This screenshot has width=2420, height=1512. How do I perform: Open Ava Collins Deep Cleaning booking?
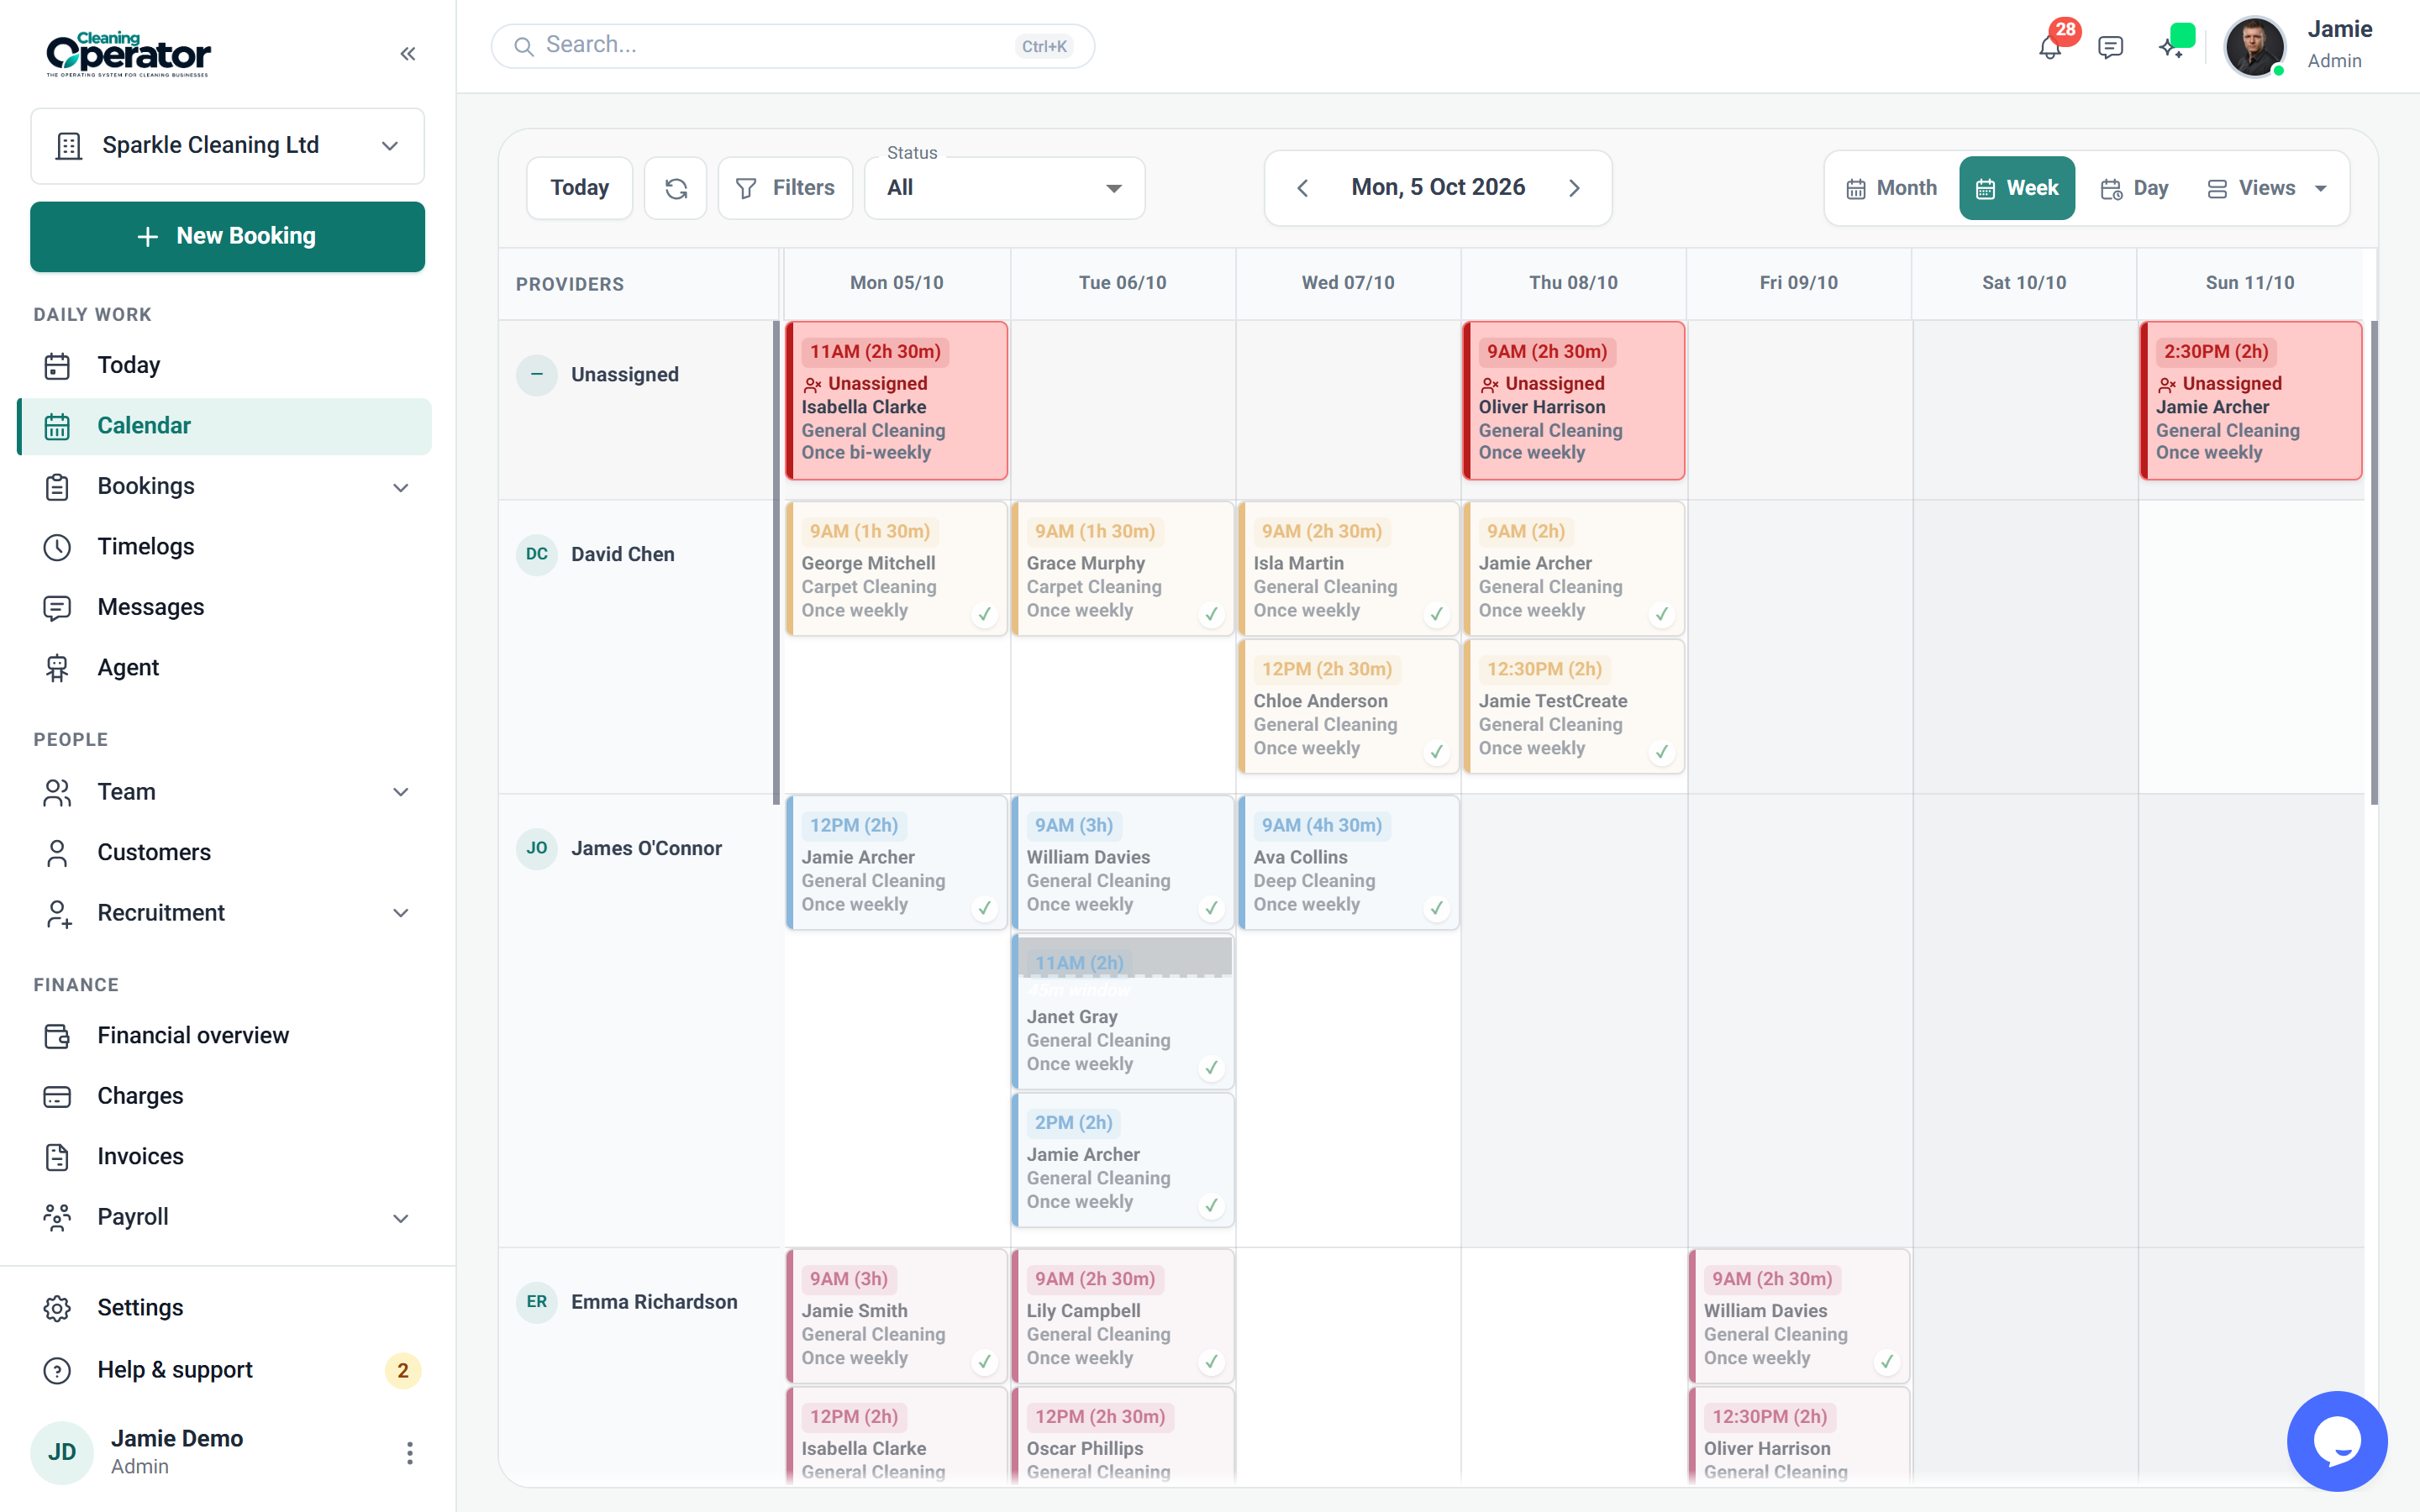[x=1349, y=863]
